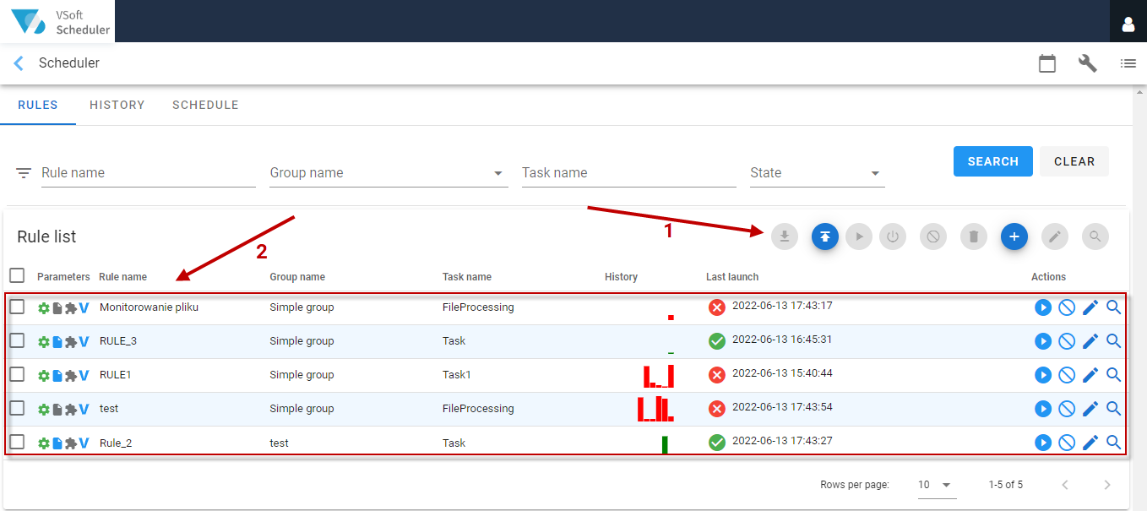This screenshot has height=511, width=1147.
Task: Disable the Rule_2 rule
Action: click(1067, 443)
